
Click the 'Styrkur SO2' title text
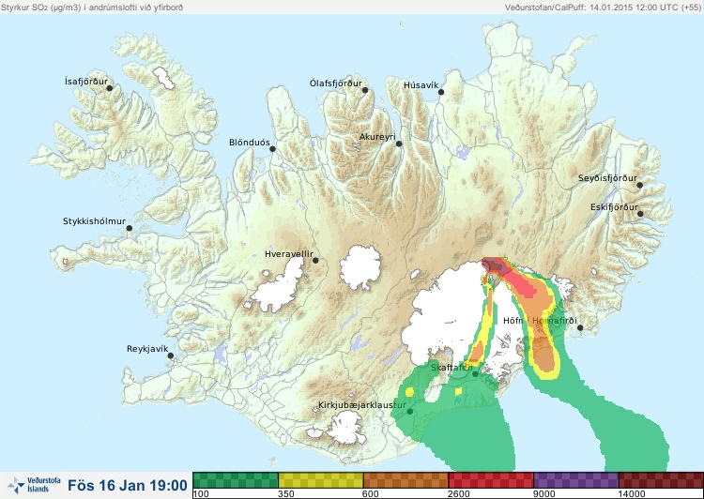point(92,8)
